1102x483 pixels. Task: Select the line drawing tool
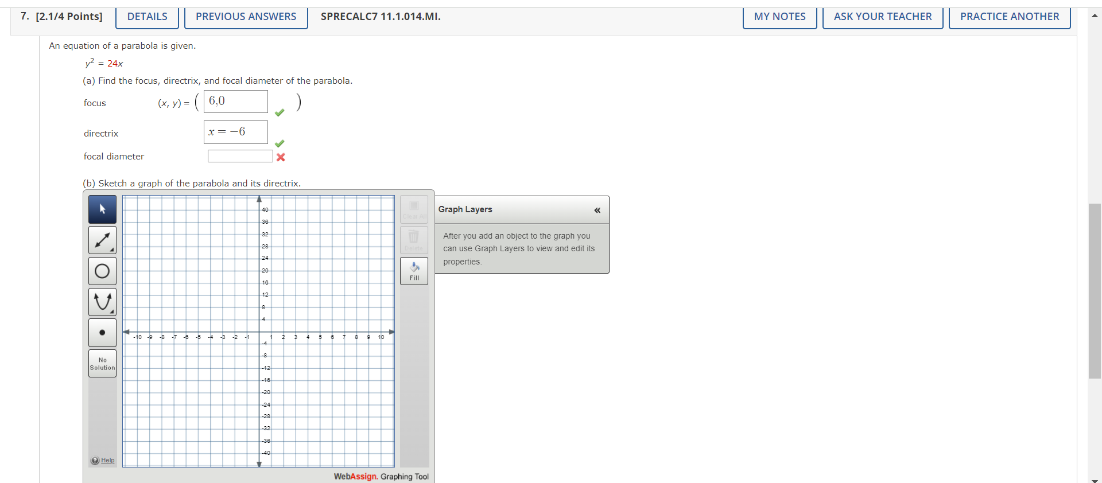pyautogui.click(x=102, y=240)
